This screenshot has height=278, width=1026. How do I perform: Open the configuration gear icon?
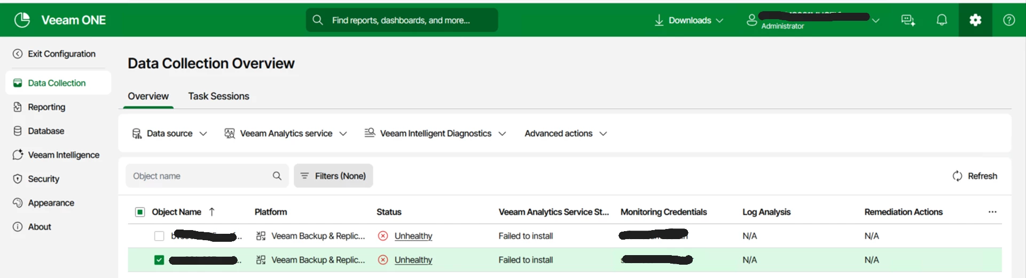(x=975, y=20)
